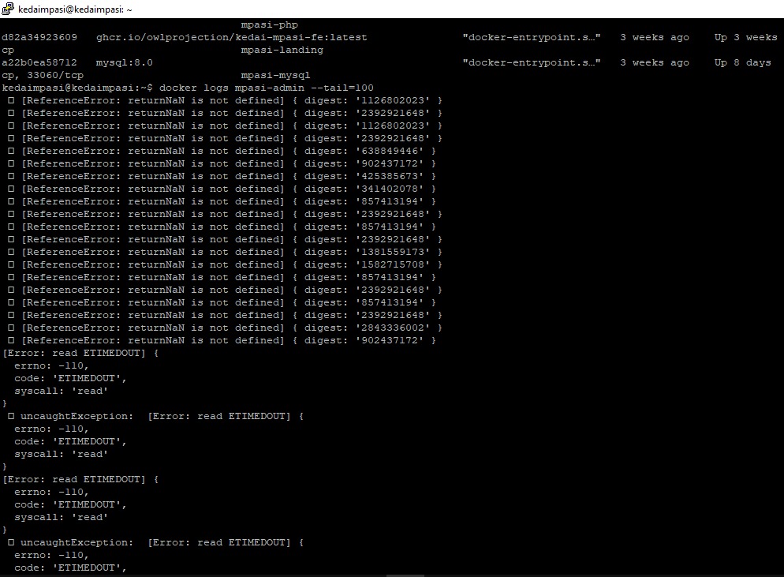The height and width of the screenshot is (577, 784).
Task: Click the mpasi-landing container name
Action: tap(282, 50)
